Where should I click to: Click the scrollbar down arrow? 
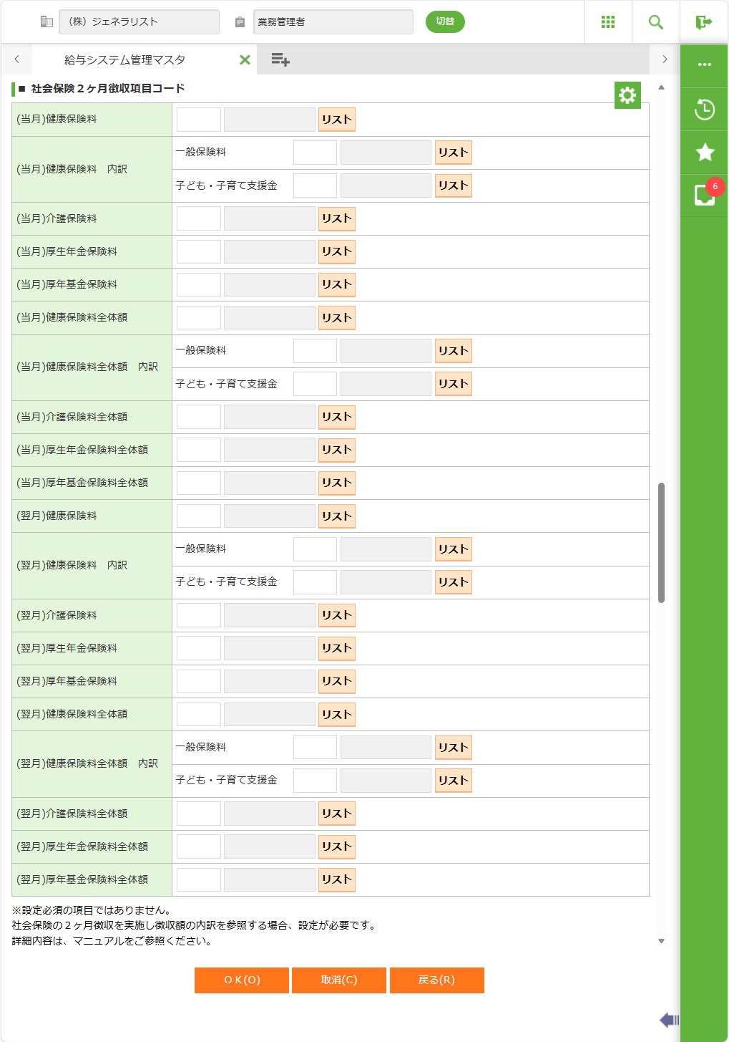(661, 941)
